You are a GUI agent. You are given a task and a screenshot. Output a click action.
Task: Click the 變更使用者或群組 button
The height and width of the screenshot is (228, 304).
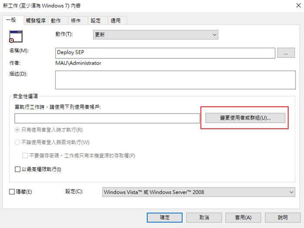click(x=245, y=118)
